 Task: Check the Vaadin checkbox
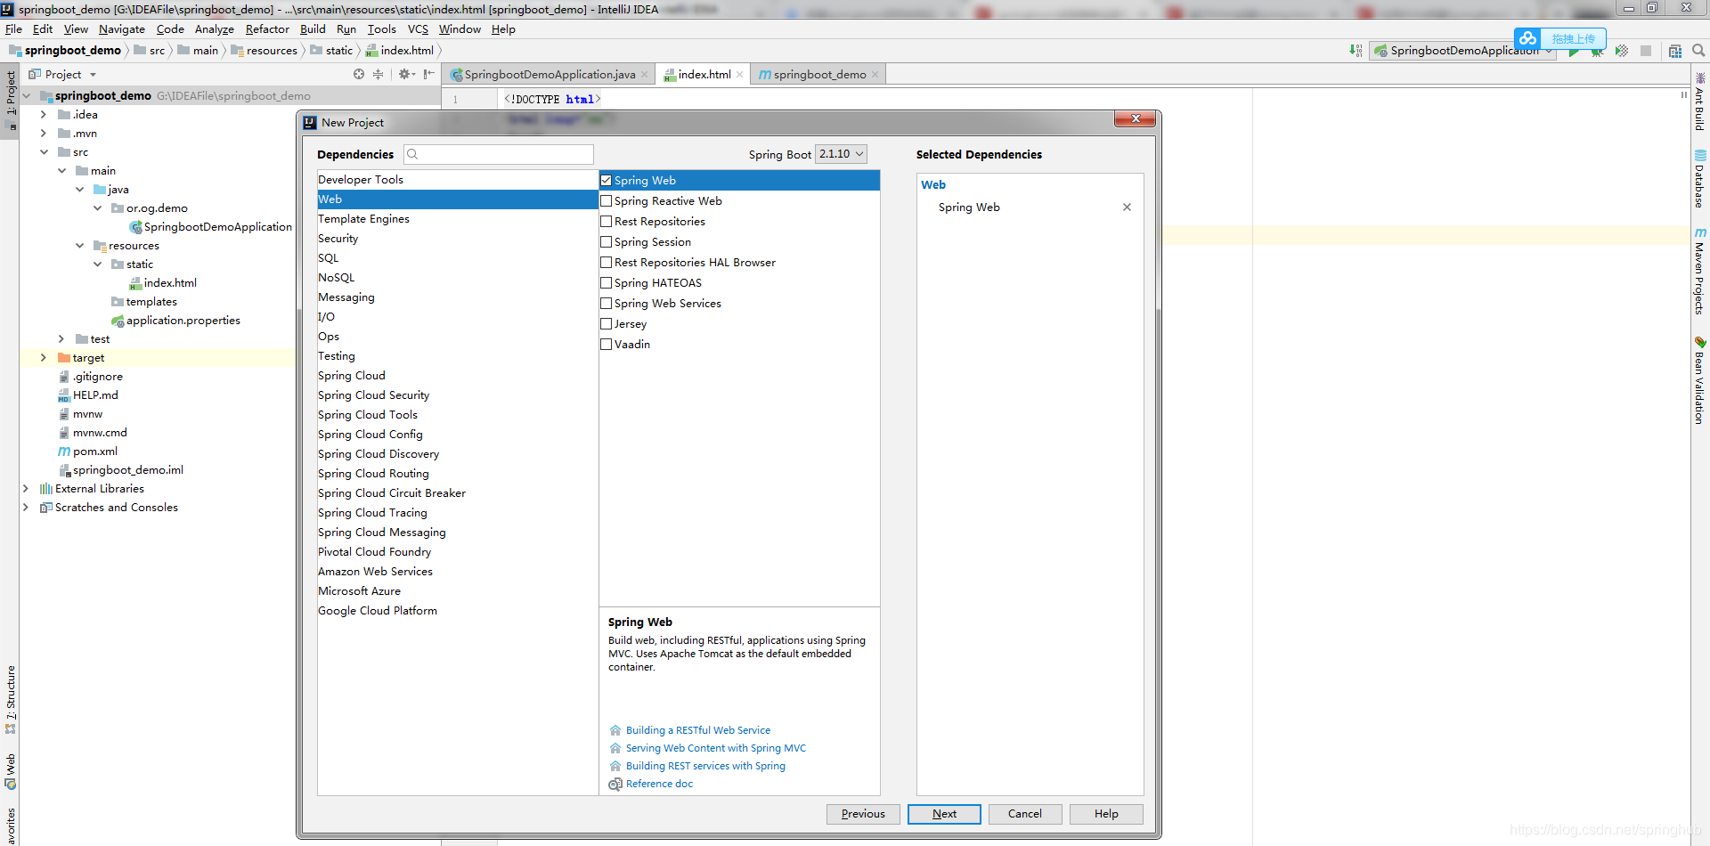pyautogui.click(x=606, y=345)
